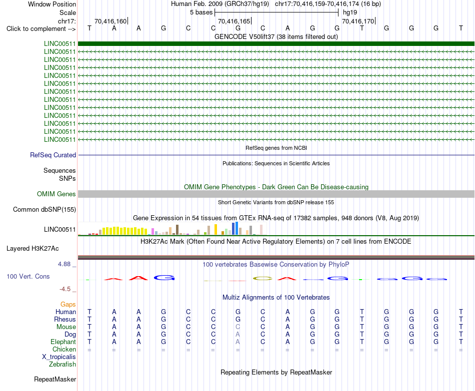Click the chr17: ruler label
Image resolution: width=475 pixels, height=391 pixels.
pyautogui.click(x=66, y=21)
